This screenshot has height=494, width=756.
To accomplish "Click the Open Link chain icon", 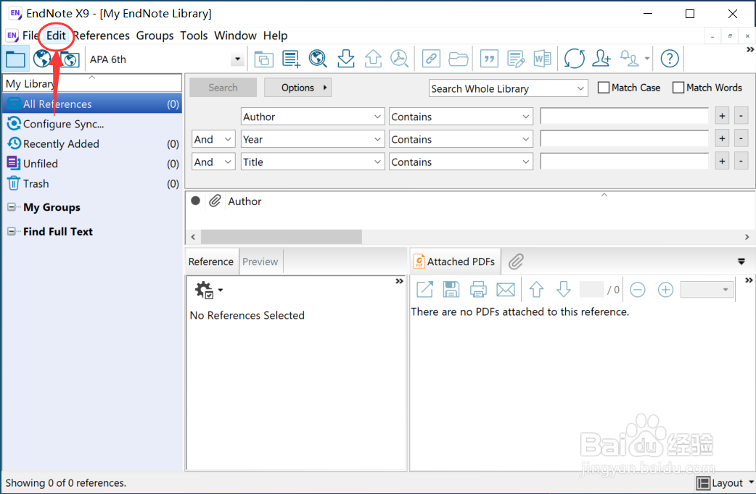I will tap(431, 59).
